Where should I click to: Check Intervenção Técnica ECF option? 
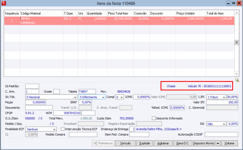click(63, 129)
